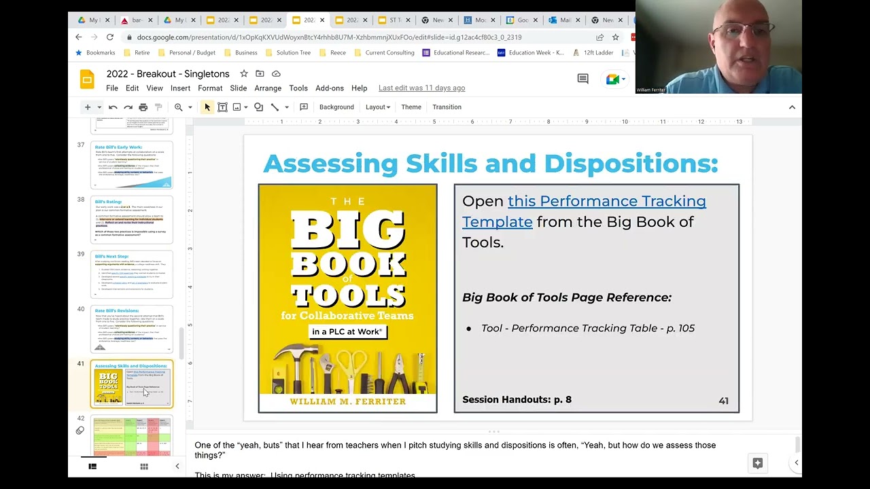Viewport: 870px width, 489px height.
Task: Click the Background button
Action: click(336, 107)
